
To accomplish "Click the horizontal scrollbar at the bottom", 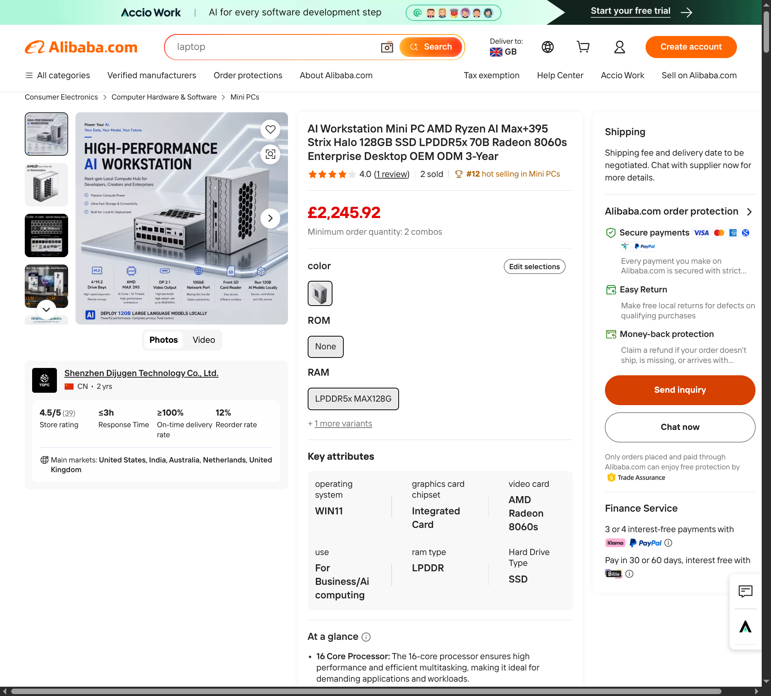I will (366, 691).
